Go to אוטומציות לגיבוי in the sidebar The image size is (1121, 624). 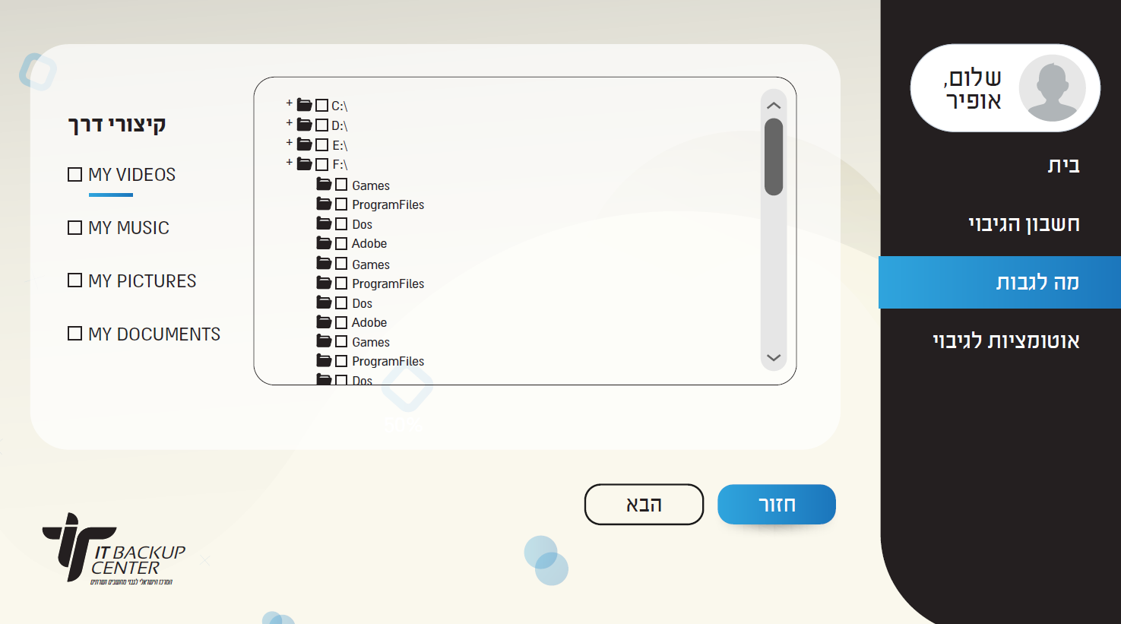1005,341
